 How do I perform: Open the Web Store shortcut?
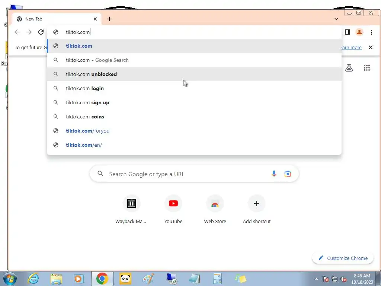215,209
